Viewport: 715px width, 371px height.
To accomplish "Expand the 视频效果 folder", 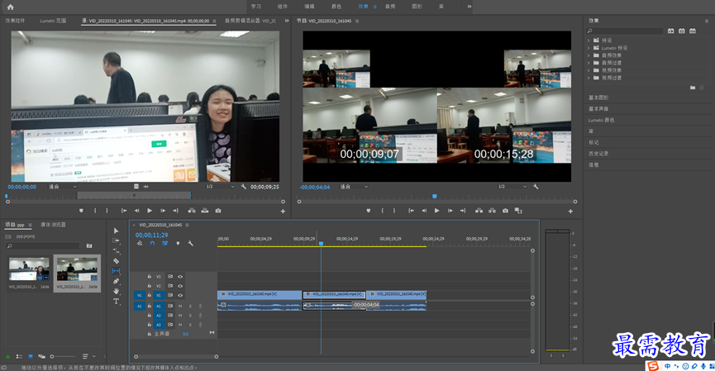I will pos(589,70).
